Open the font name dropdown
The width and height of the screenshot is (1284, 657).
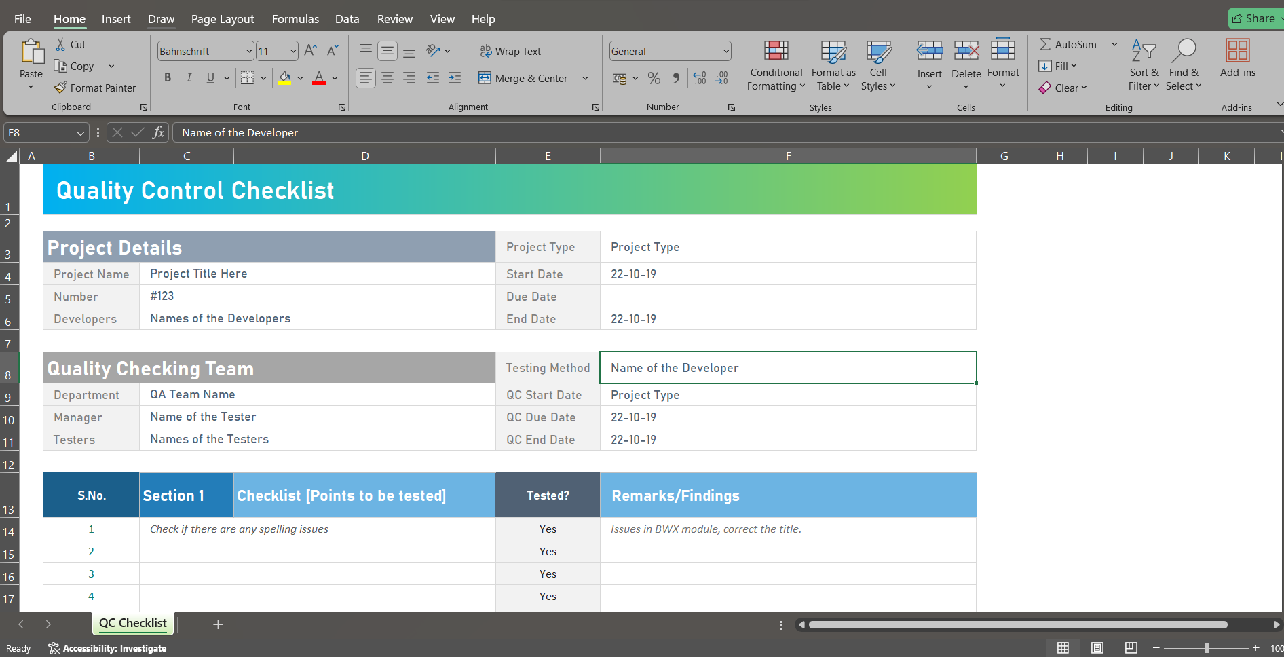[248, 51]
